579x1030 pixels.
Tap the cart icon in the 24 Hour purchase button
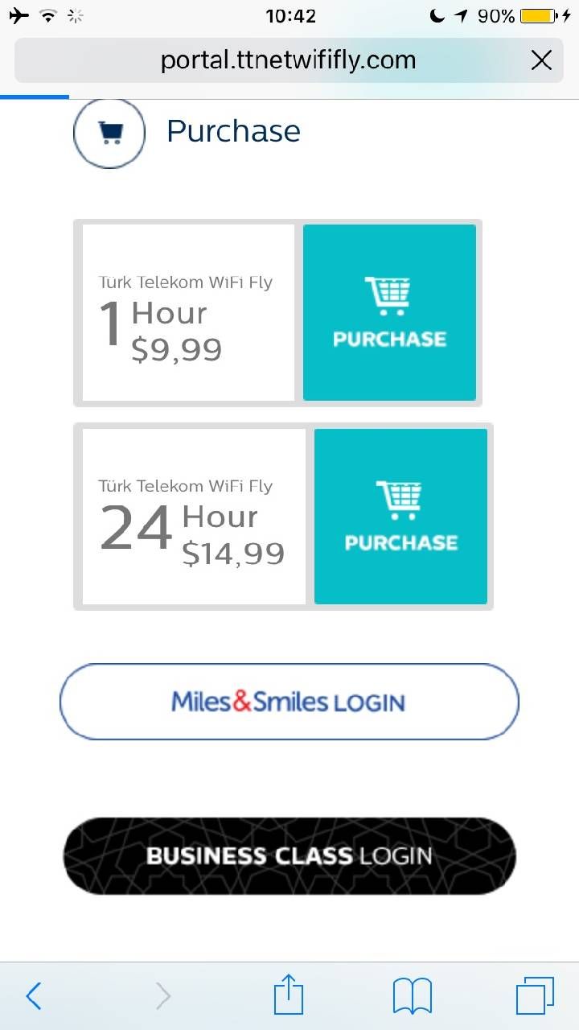click(400, 499)
